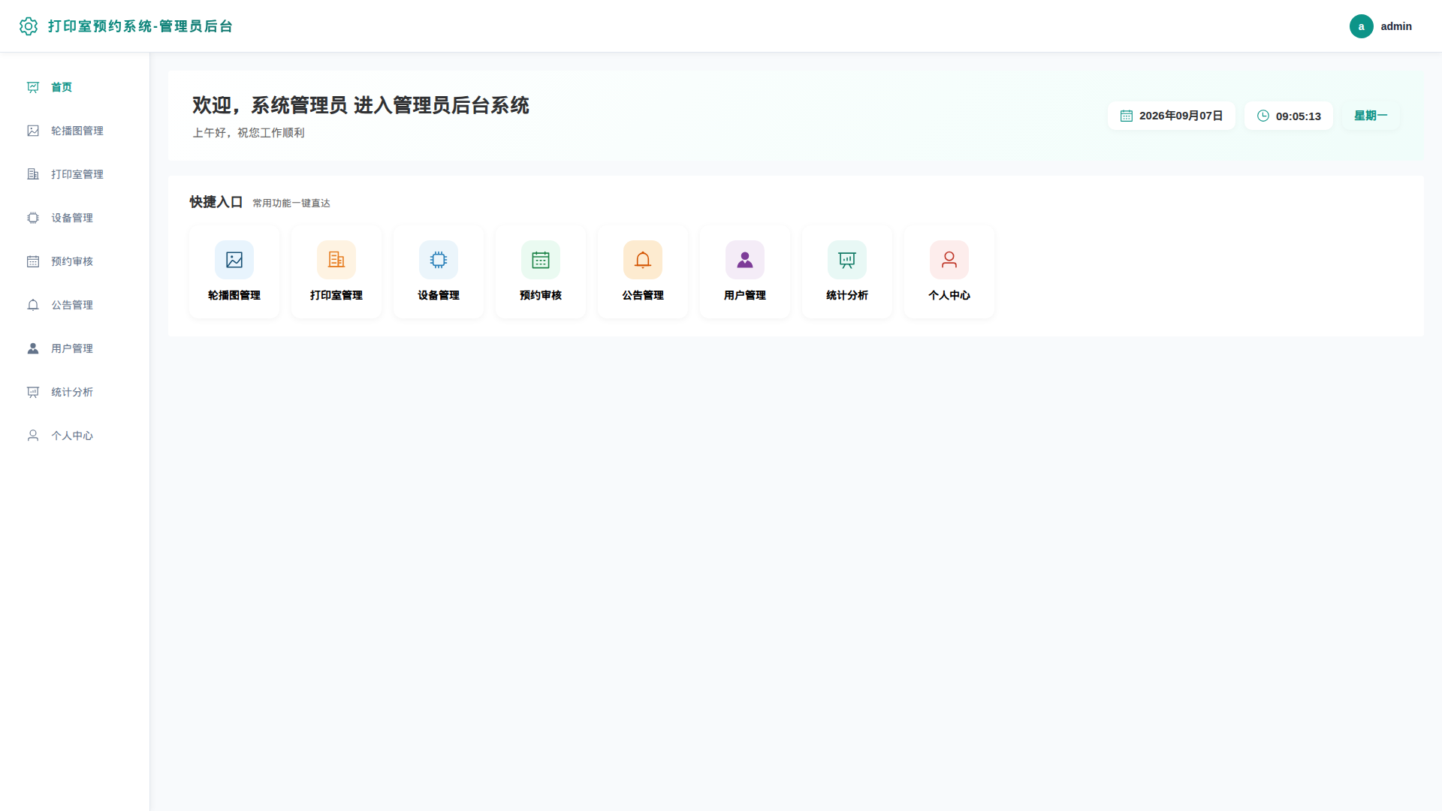Open 公告管理 from the sidebar
The height and width of the screenshot is (811, 1442).
click(x=75, y=305)
